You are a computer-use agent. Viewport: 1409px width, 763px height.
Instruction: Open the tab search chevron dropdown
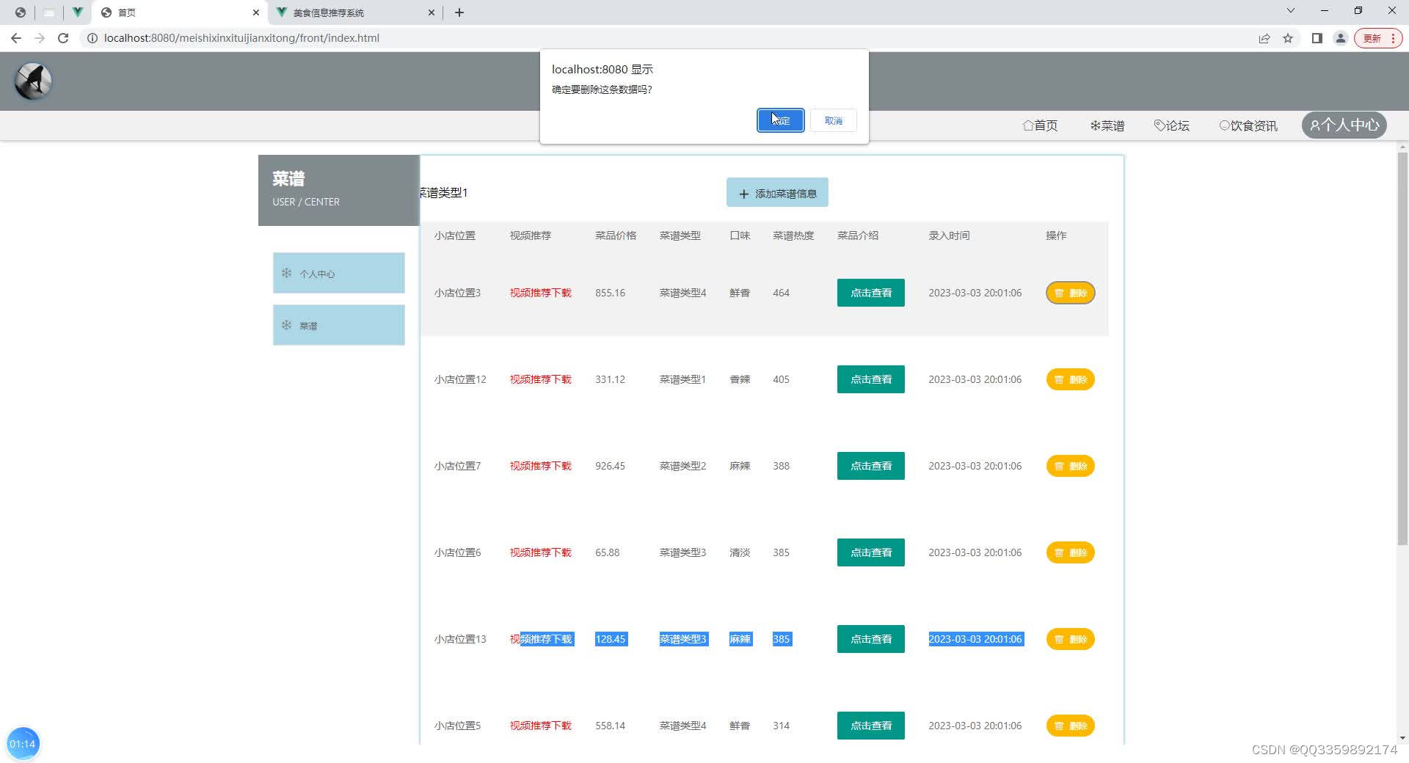[x=1291, y=11]
